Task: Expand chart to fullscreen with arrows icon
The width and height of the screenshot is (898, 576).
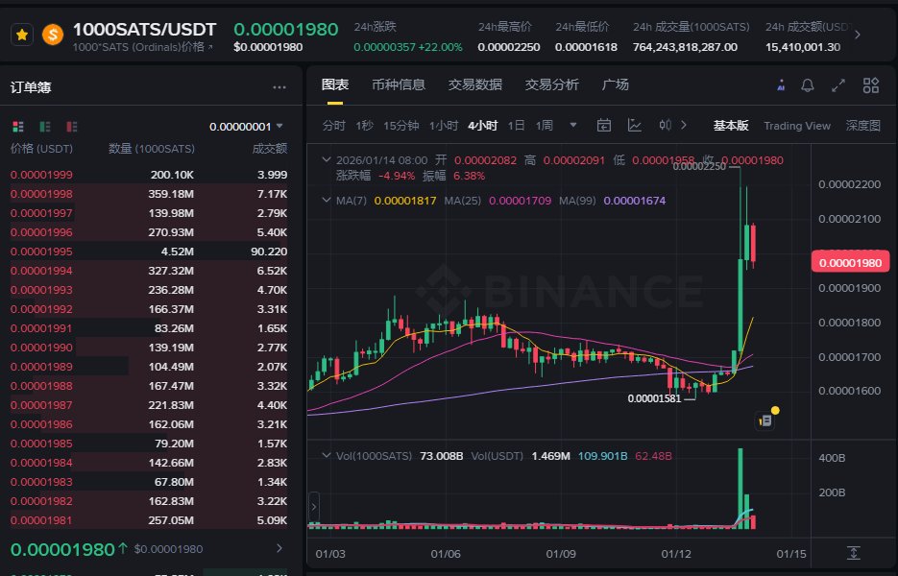Action: tap(838, 85)
